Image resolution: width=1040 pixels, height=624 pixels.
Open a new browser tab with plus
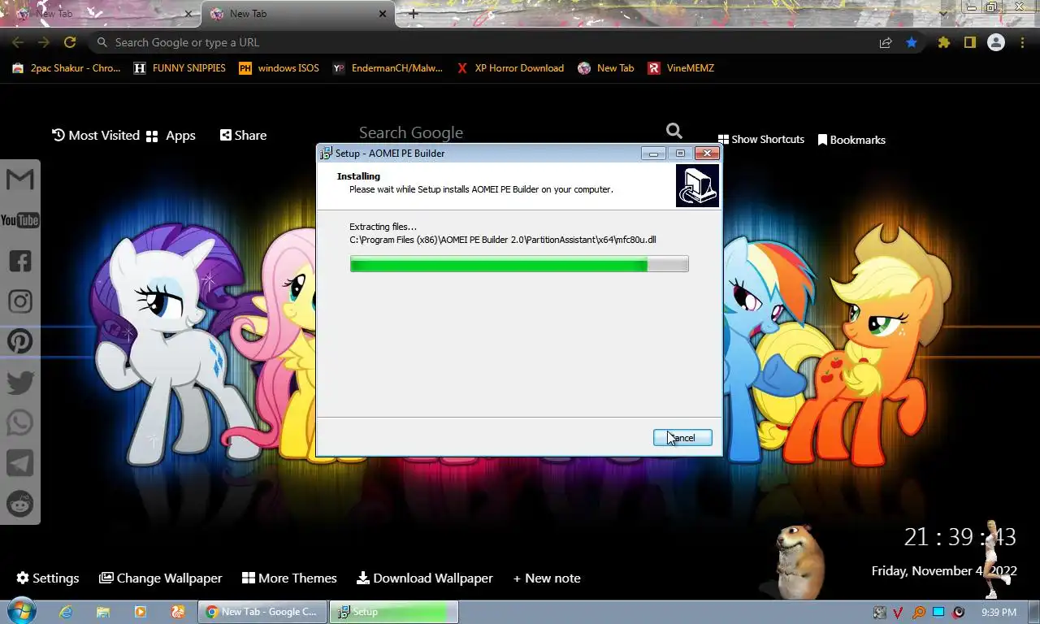click(414, 14)
